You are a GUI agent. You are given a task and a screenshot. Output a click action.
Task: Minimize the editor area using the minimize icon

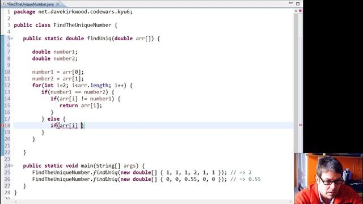coord(291,3)
